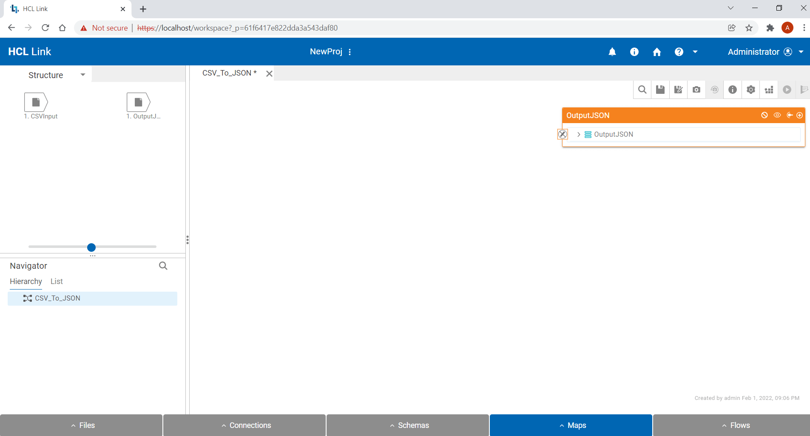Click the Home icon in header
This screenshot has width=810, height=436.
[x=657, y=51]
